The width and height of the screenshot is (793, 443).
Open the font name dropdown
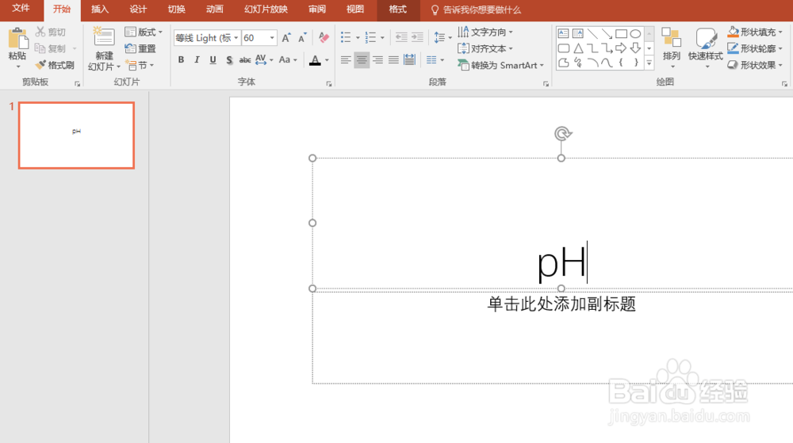[236, 38]
